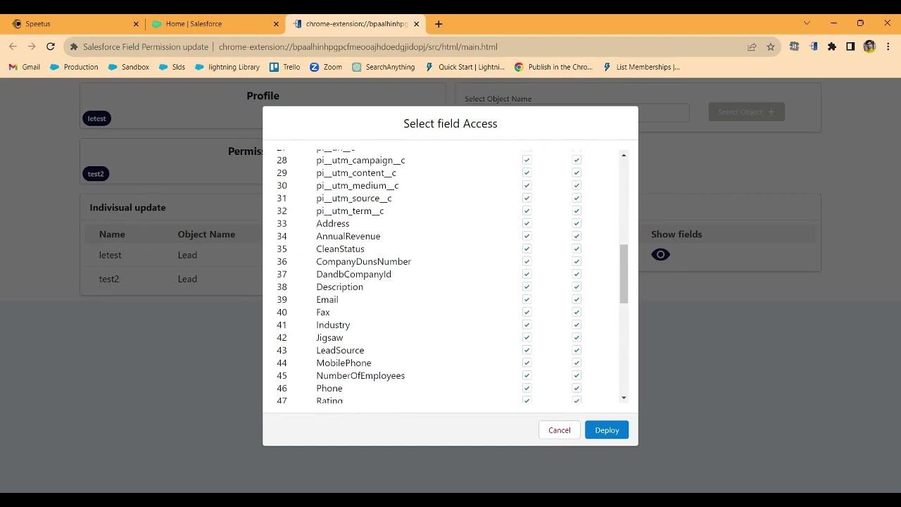This screenshot has height=507, width=901.
Task: Click the test2 row name in table
Action: click(109, 279)
